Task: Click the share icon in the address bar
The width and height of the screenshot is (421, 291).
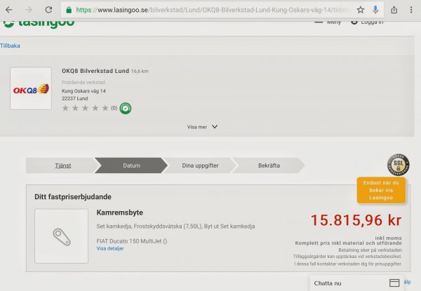Action: [x=394, y=10]
